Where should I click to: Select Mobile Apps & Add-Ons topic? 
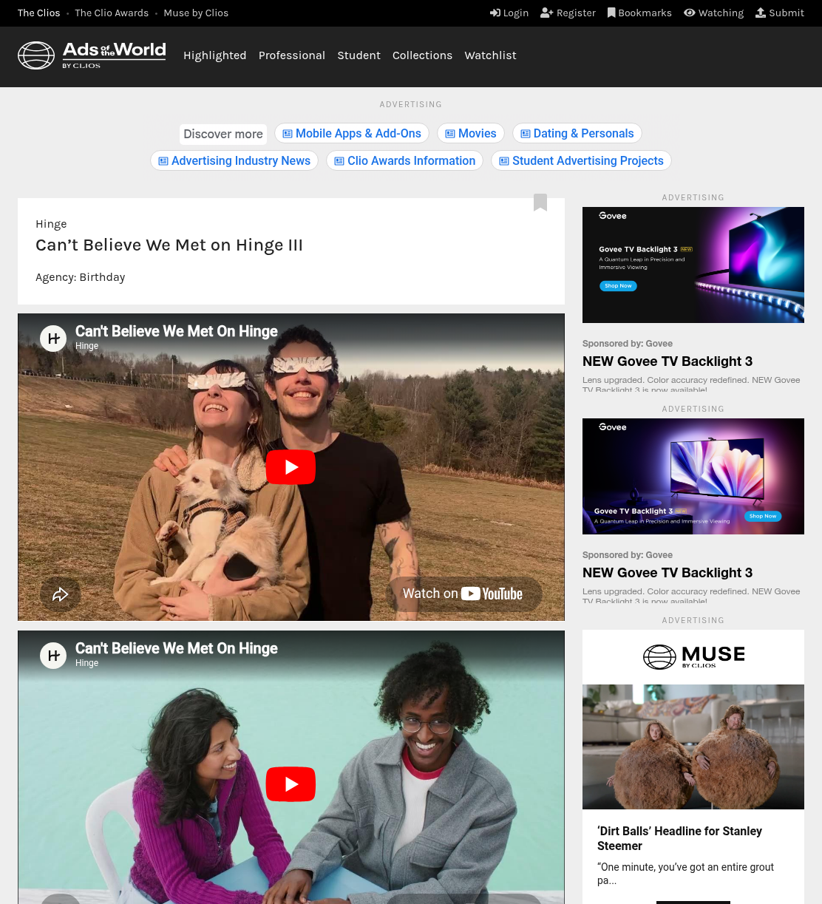(x=352, y=133)
